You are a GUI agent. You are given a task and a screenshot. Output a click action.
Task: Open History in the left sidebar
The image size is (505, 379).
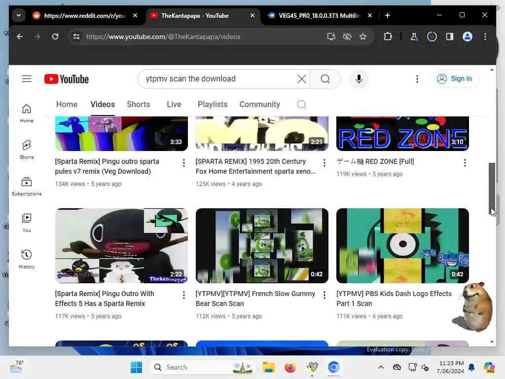tap(27, 260)
